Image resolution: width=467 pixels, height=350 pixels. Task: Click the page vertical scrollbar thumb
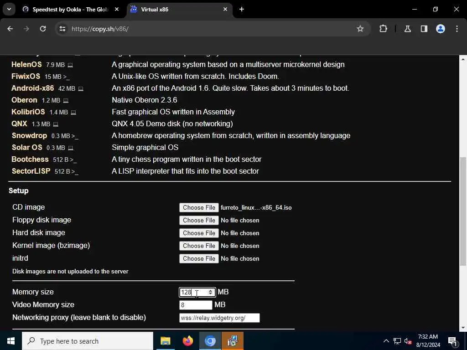point(462,211)
